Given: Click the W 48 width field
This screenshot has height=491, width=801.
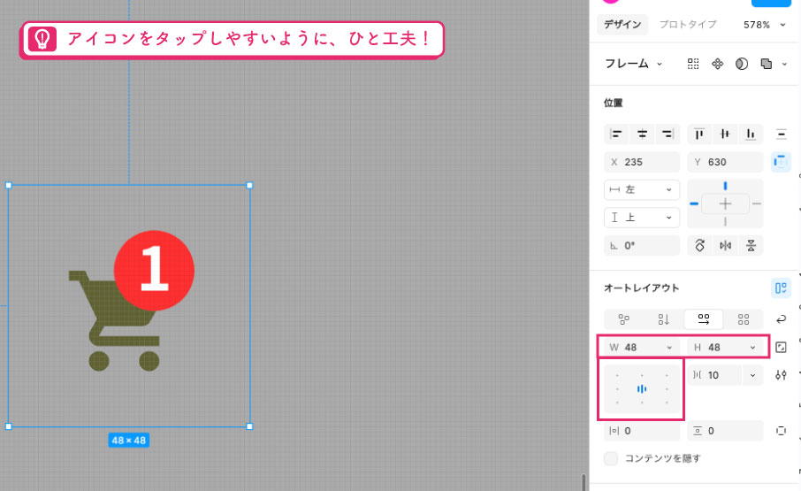Looking at the screenshot, I should click(x=642, y=348).
